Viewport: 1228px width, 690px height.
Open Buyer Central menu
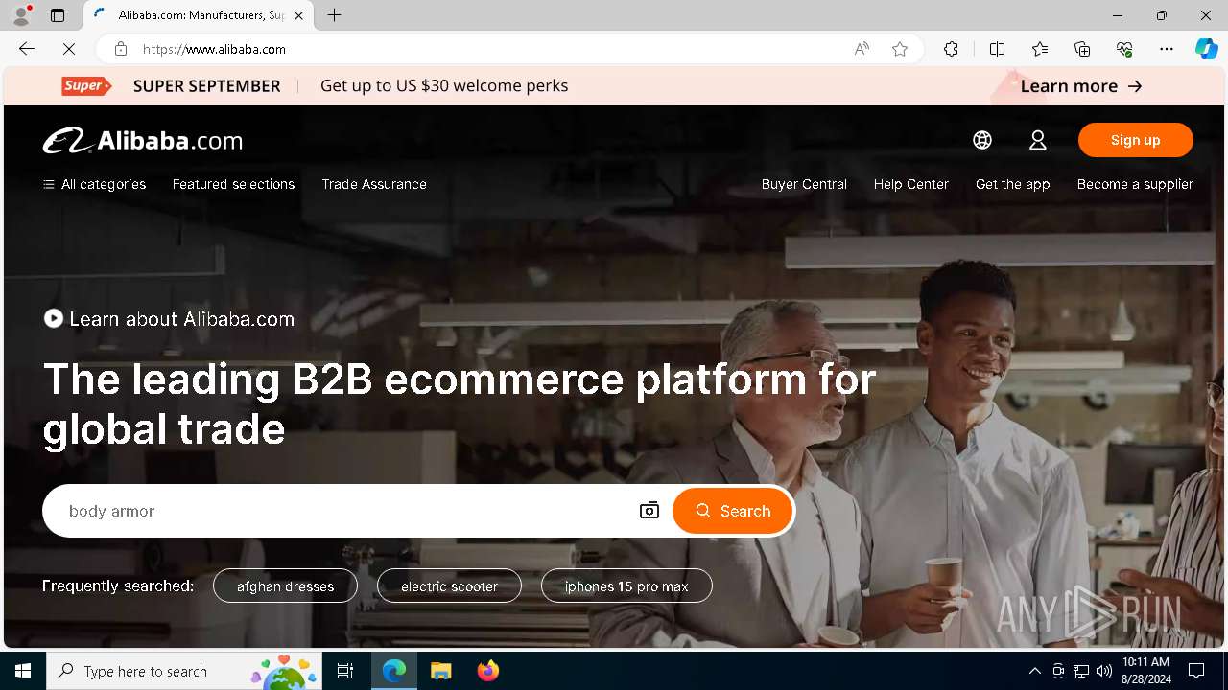(804, 184)
